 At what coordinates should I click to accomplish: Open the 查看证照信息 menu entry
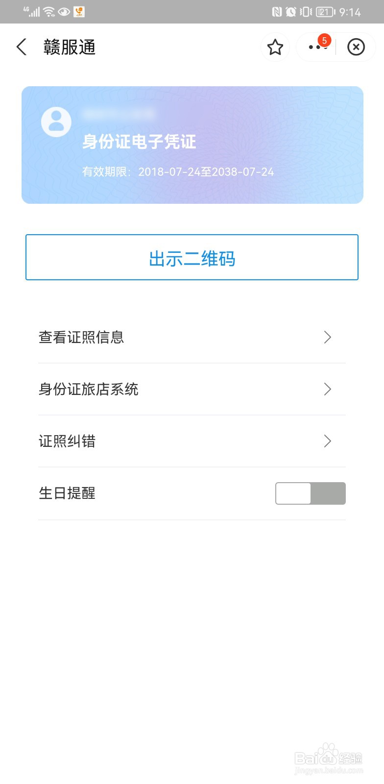pos(192,337)
